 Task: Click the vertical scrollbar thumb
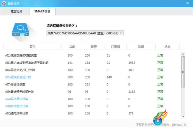(183, 72)
